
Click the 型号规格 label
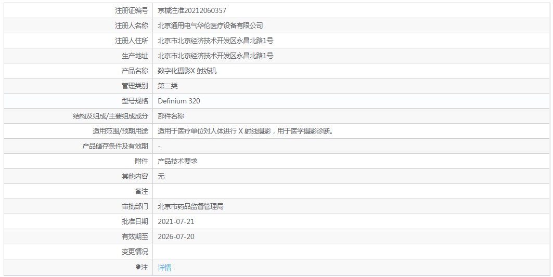point(135,101)
